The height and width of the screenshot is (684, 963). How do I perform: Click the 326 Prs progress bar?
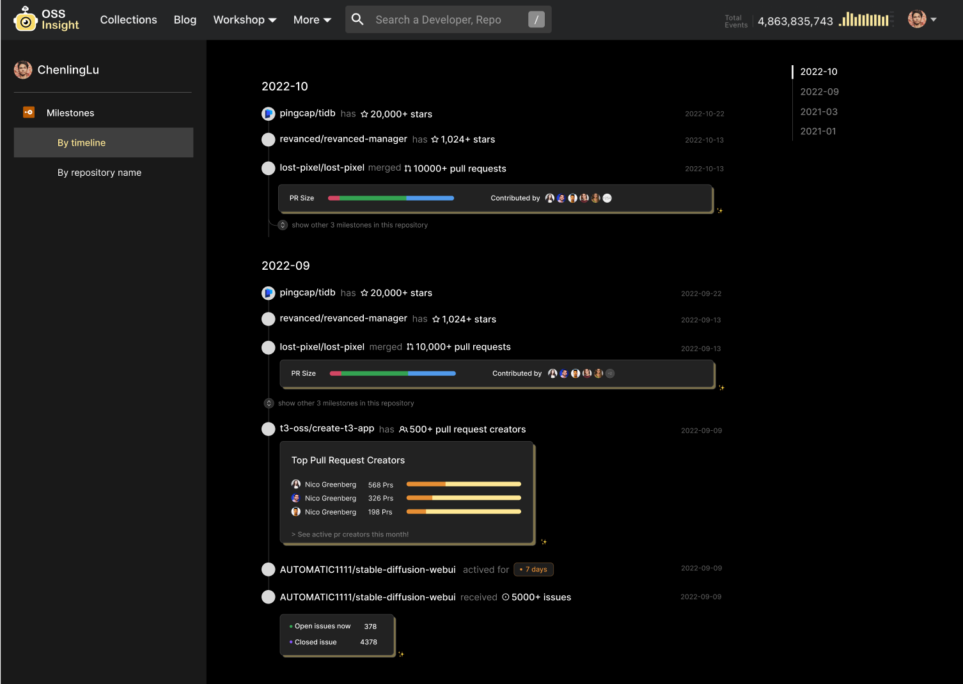click(x=464, y=498)
